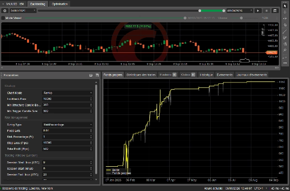Click the chart scroll-to-end arrows icon
Screen dimensions: 290x191
pyautogui.click(x=276, y=68)
